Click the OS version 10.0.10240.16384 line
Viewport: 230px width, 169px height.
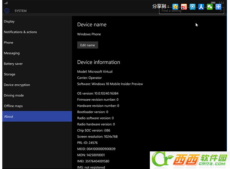click(x=98, y=93)
